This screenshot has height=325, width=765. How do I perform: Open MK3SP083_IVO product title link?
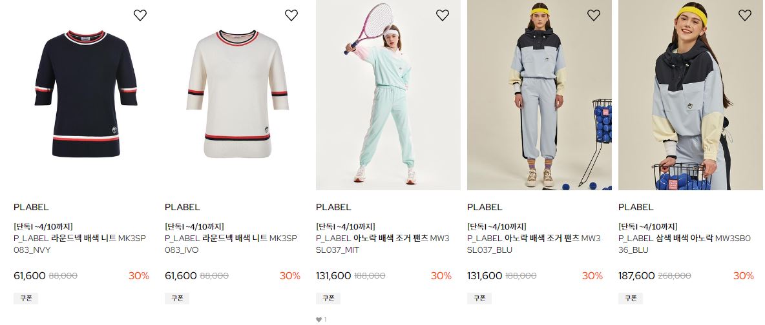point(231,244)
